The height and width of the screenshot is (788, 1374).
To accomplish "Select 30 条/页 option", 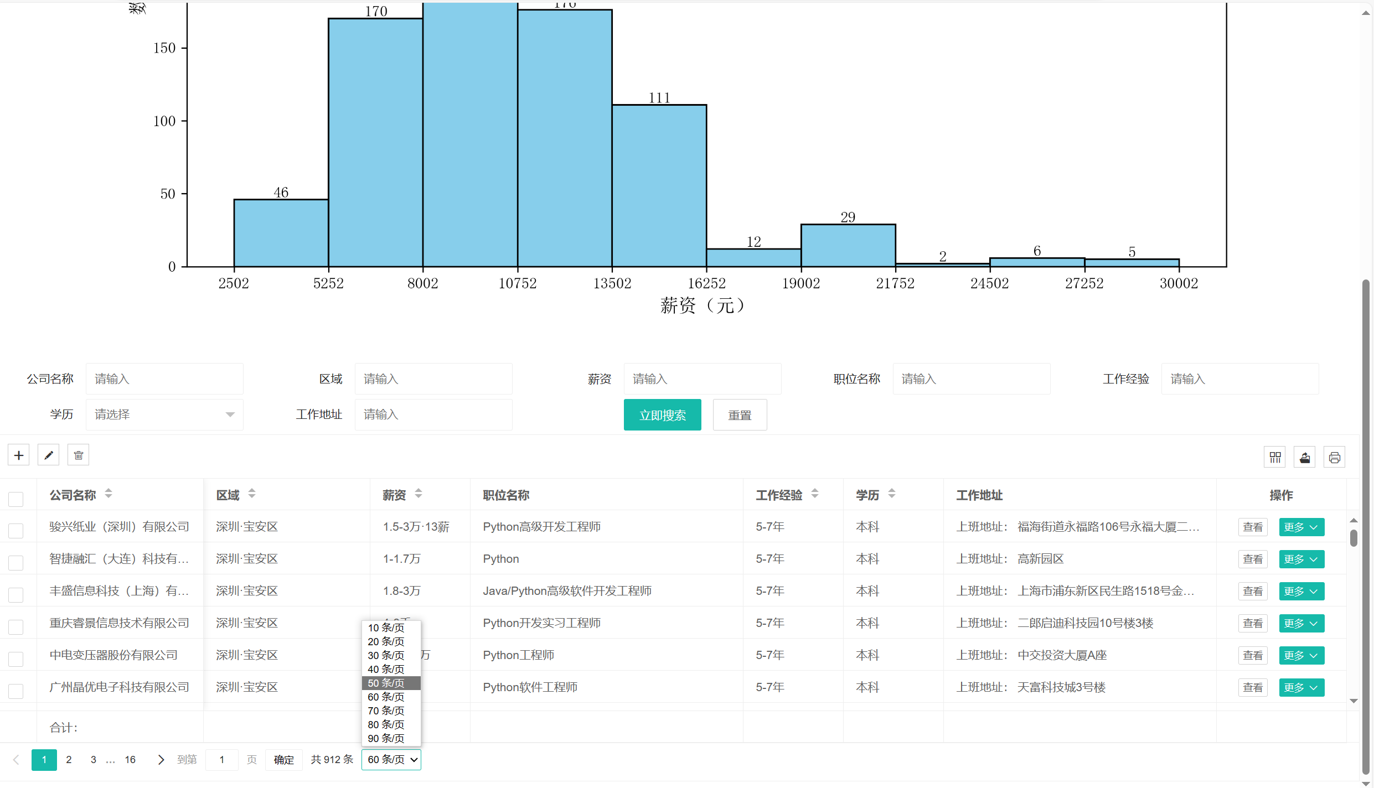I will click(391, 655).
